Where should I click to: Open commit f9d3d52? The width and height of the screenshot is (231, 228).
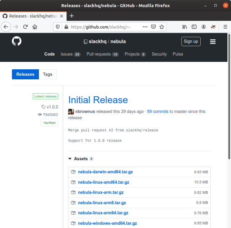pyautogui.click(x=51, y=115)
